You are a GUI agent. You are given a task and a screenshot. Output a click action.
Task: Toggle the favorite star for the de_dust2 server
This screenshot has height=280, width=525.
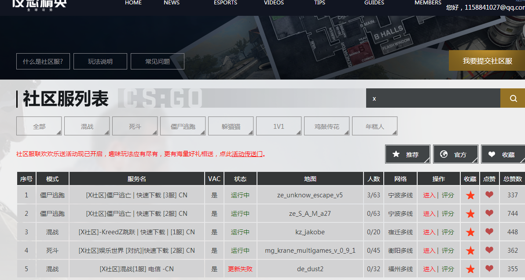pos(470,269)
